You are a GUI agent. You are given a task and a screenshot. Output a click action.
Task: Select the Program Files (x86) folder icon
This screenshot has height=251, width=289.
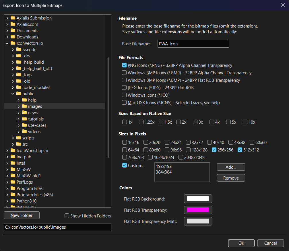[x=13, y=195]
